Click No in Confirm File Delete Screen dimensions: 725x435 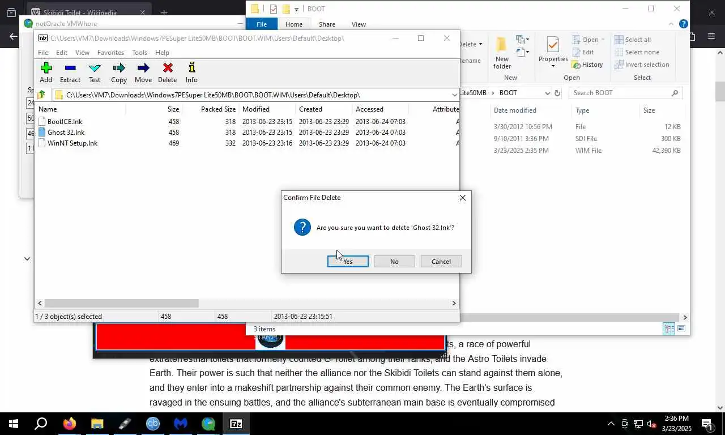point(394,262)
